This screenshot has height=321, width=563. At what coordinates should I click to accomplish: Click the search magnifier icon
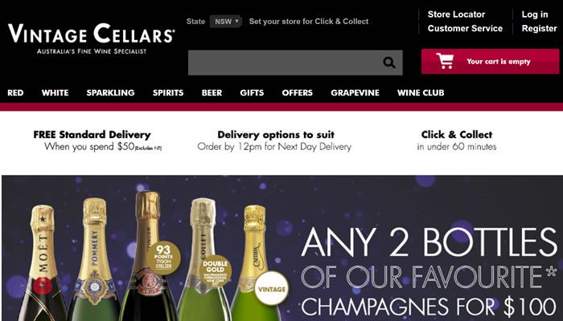pyautogui.click(x=388, y=63)
